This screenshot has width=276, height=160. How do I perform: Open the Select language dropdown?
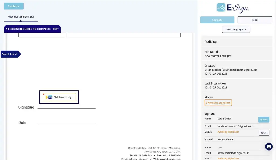coord(236,29)
